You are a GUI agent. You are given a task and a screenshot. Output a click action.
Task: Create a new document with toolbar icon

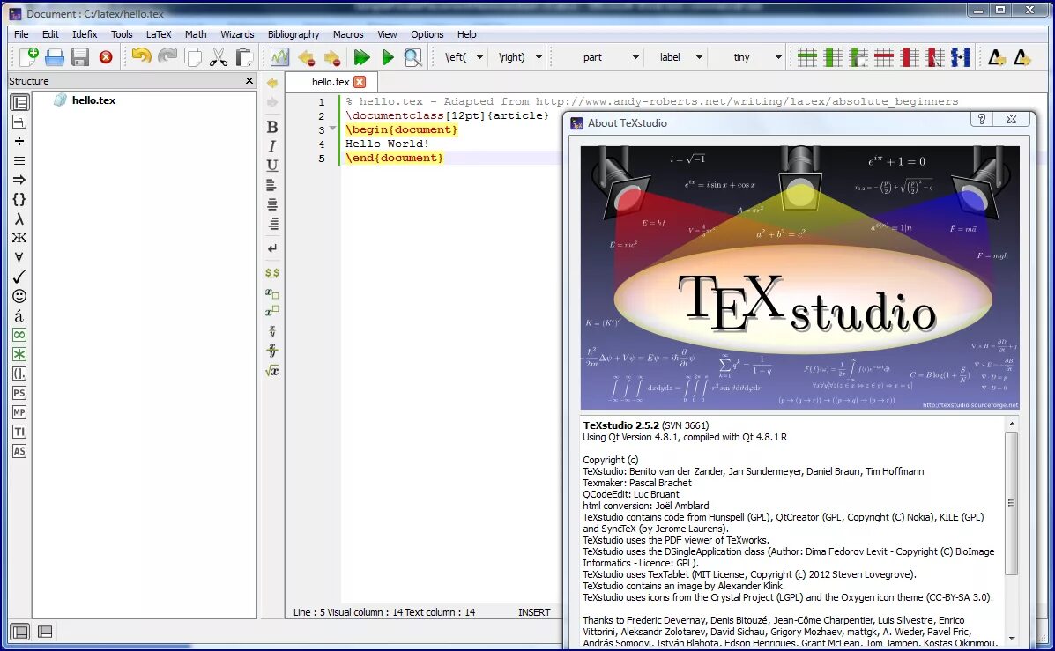point(28,57)
